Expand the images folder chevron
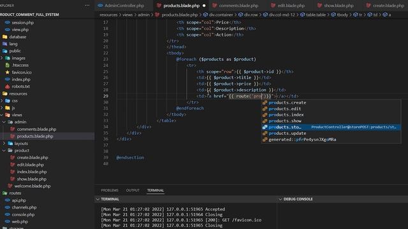The width and height of the screenshot is (408, 229). click(x=2, y=58)
